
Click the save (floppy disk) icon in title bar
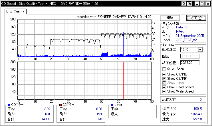coord(189,4)
